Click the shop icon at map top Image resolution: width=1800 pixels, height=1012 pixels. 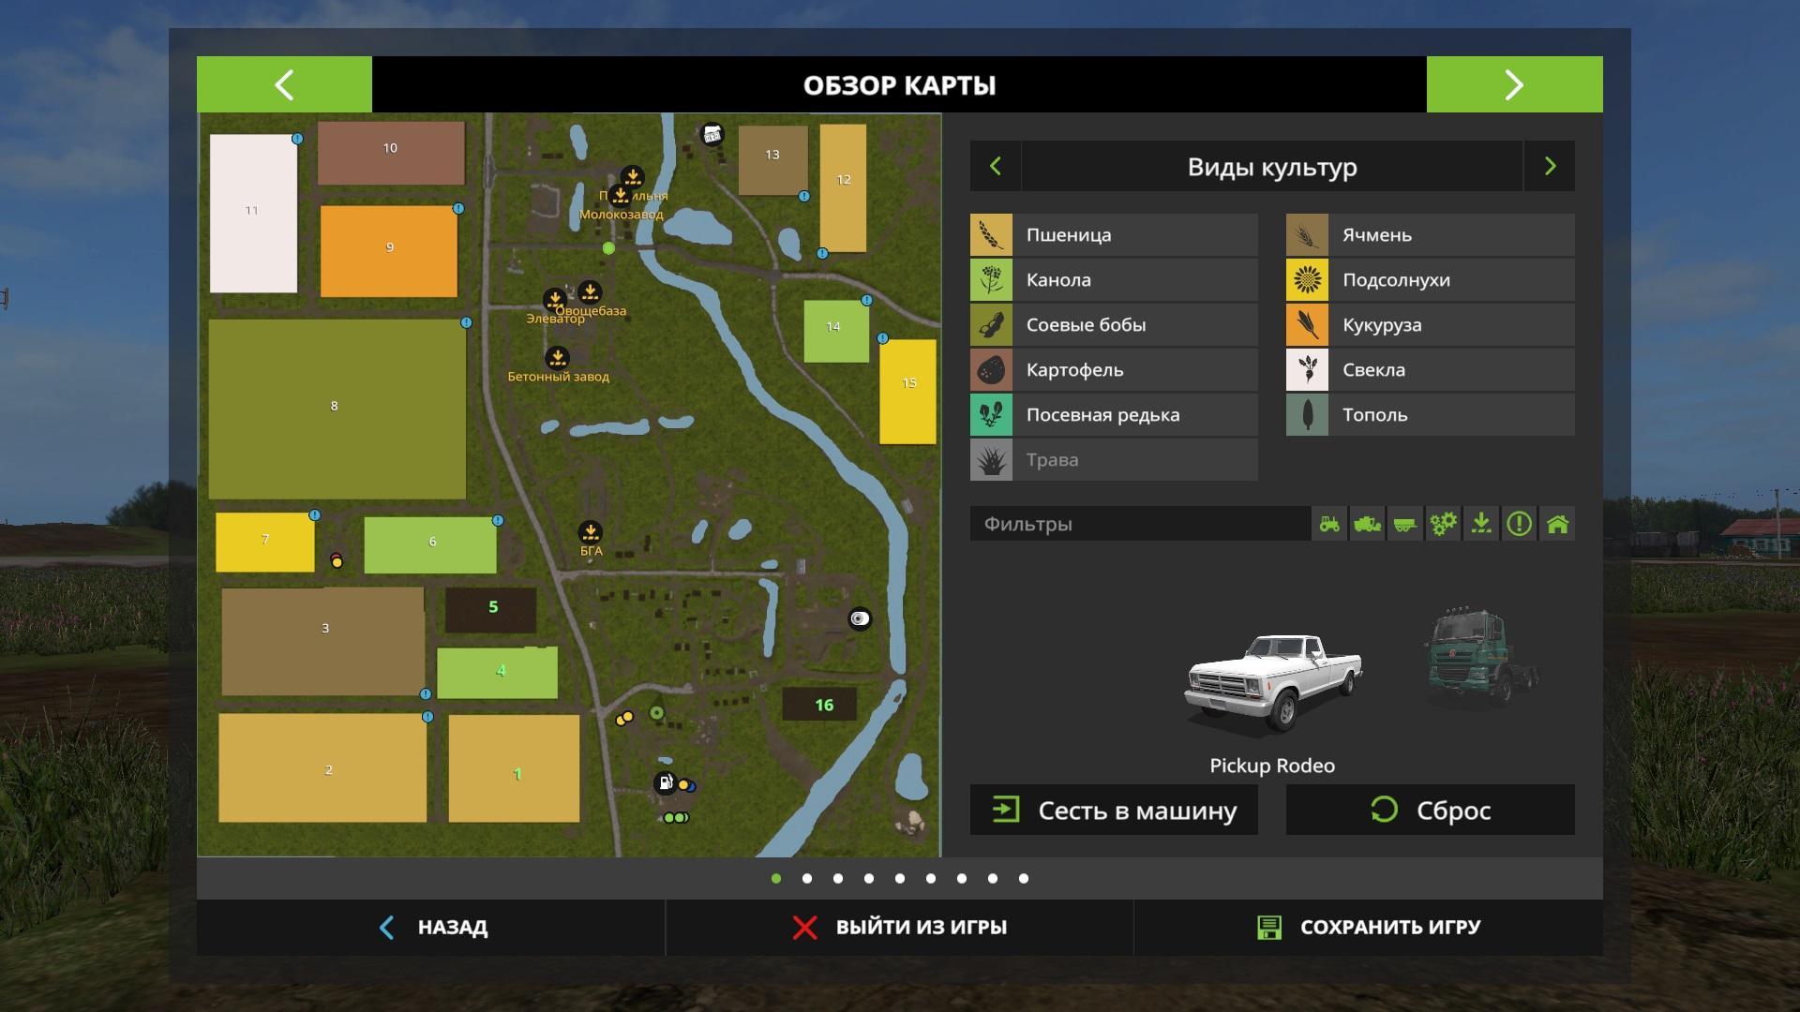712,135
